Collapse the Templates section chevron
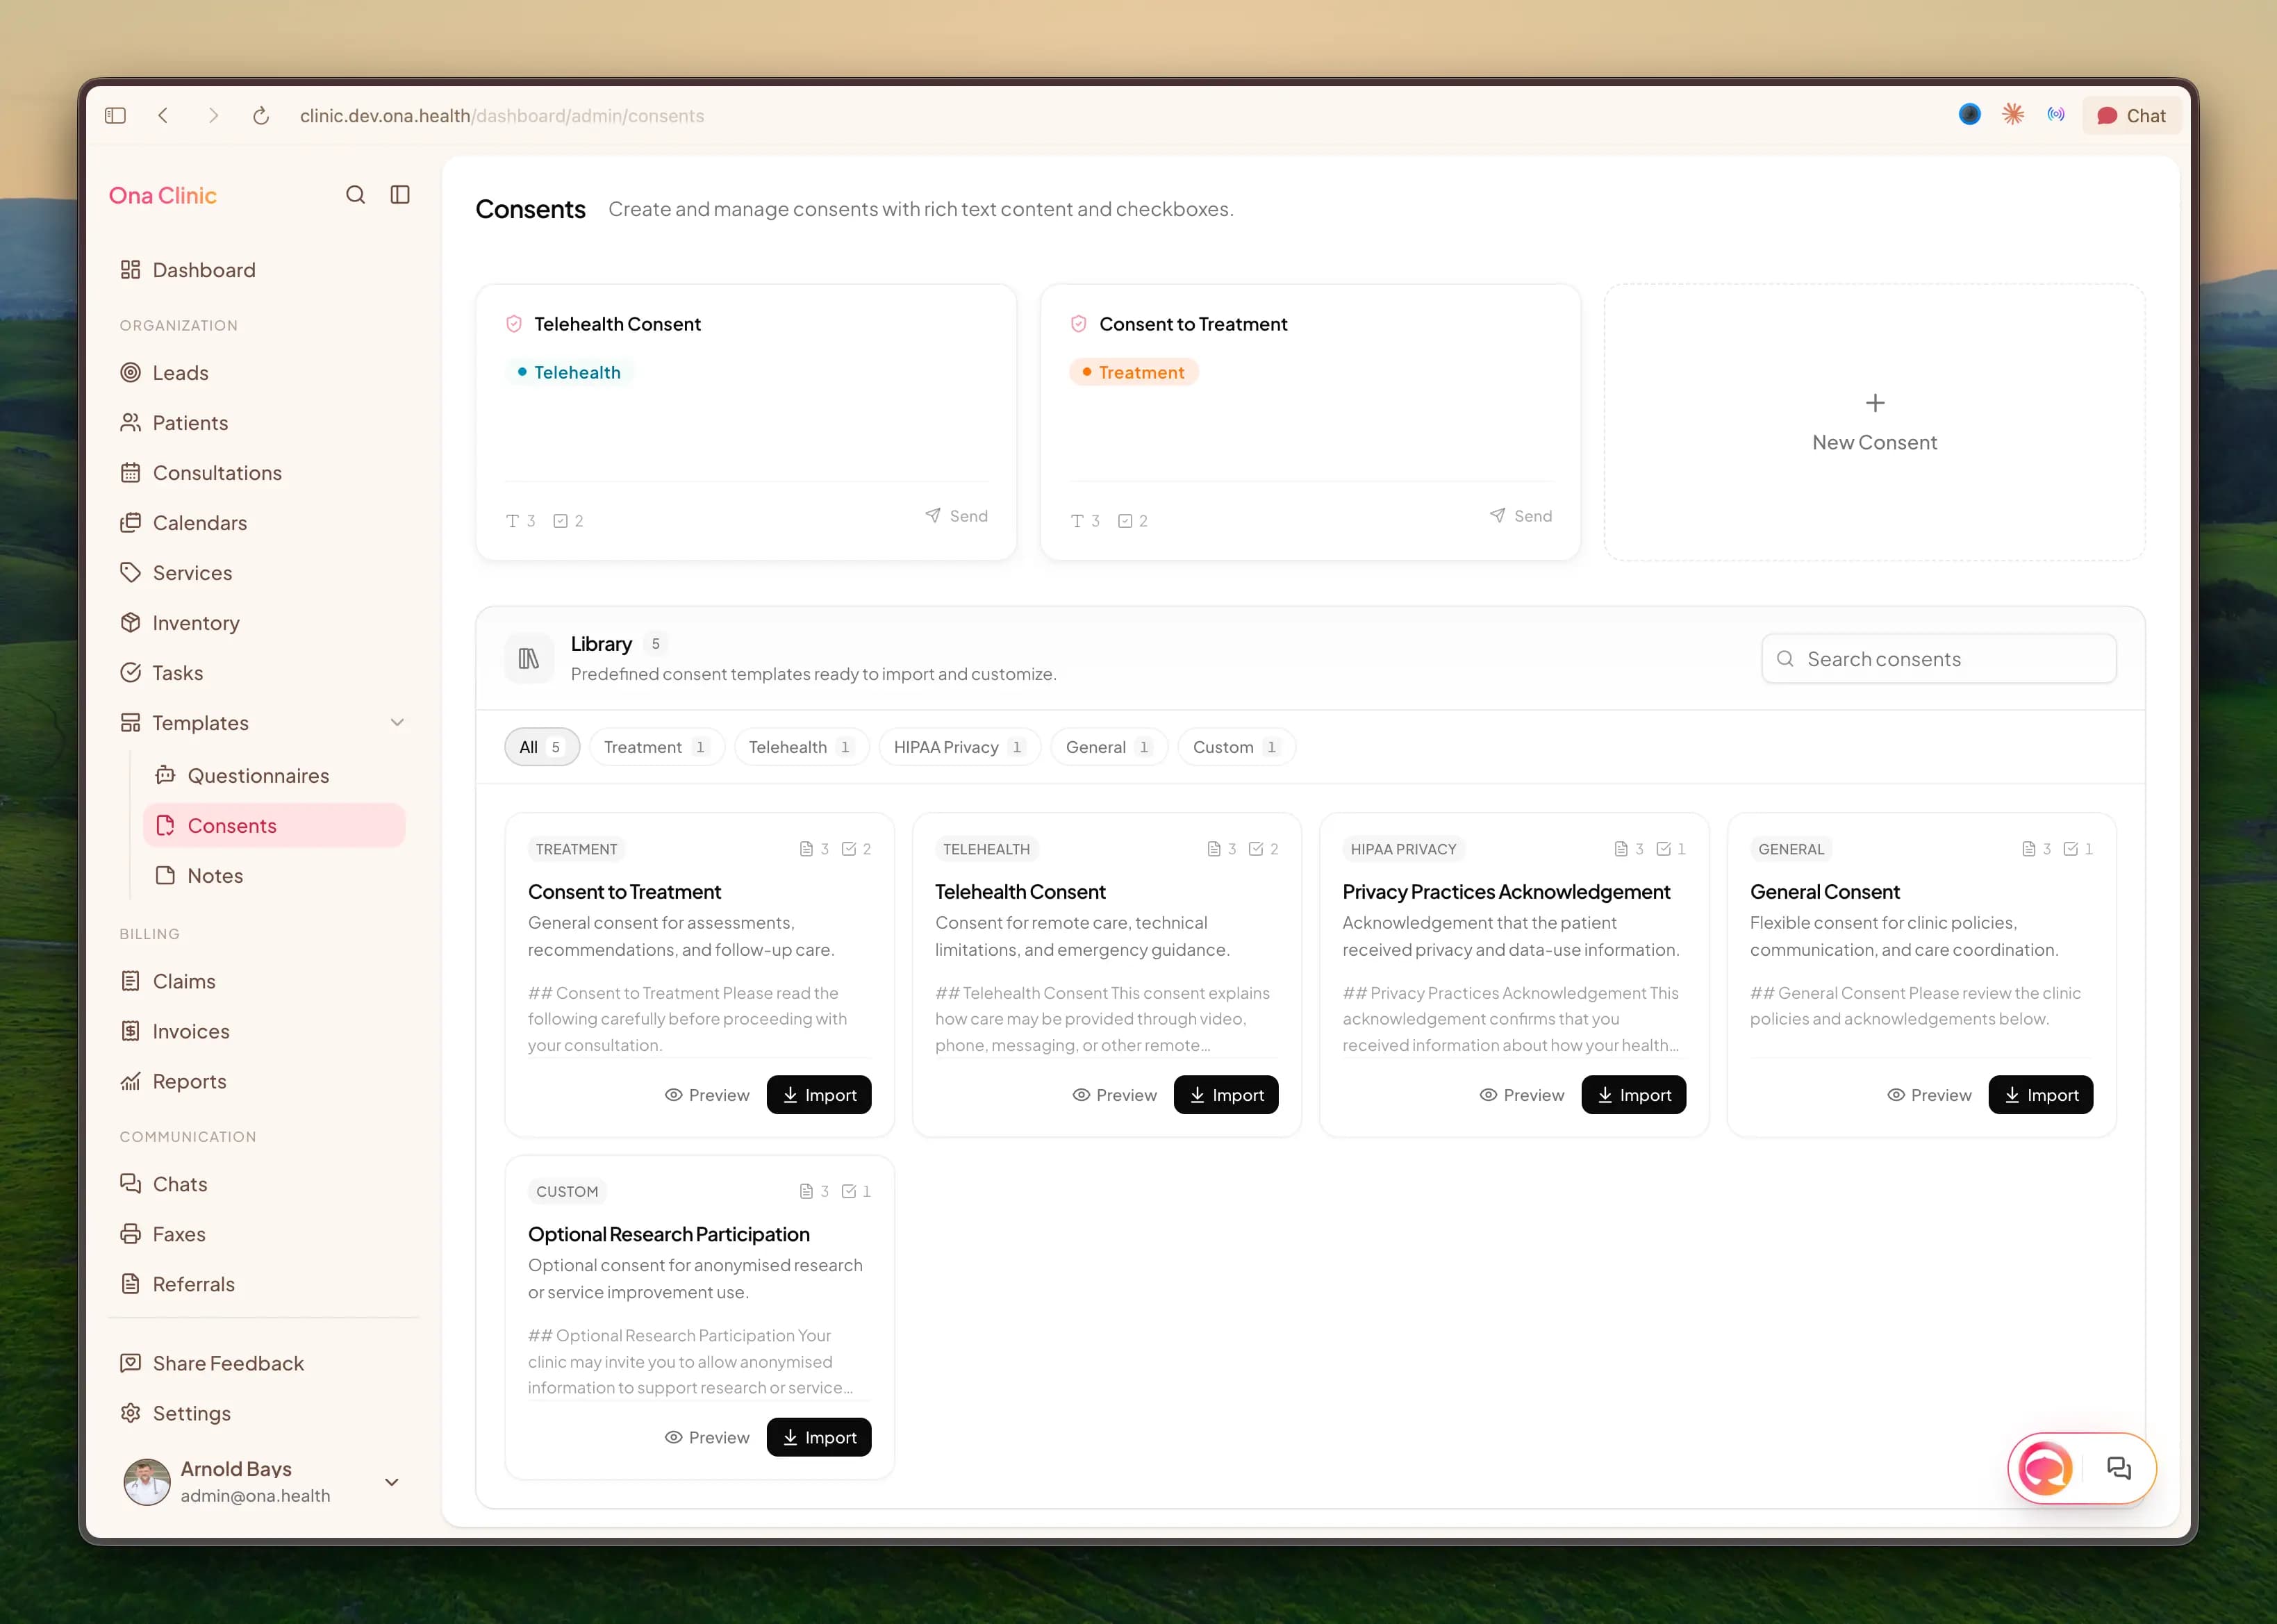 tap(397, 723)
